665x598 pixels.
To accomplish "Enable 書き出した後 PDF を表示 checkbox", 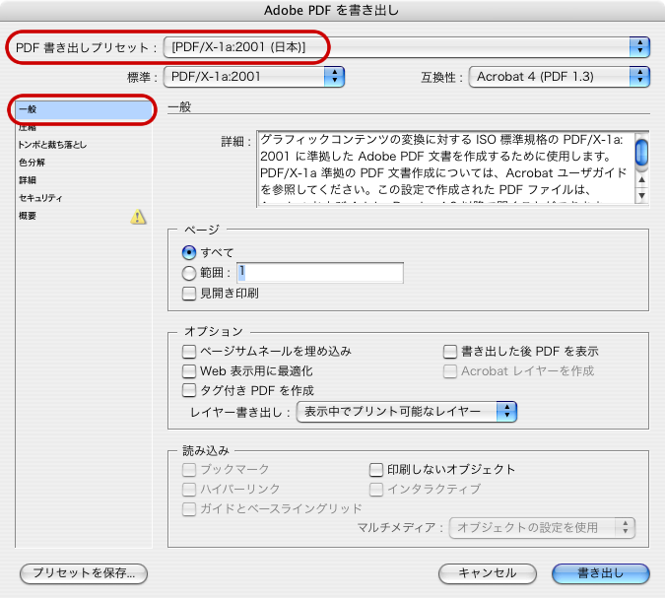I will coord(449,351).
